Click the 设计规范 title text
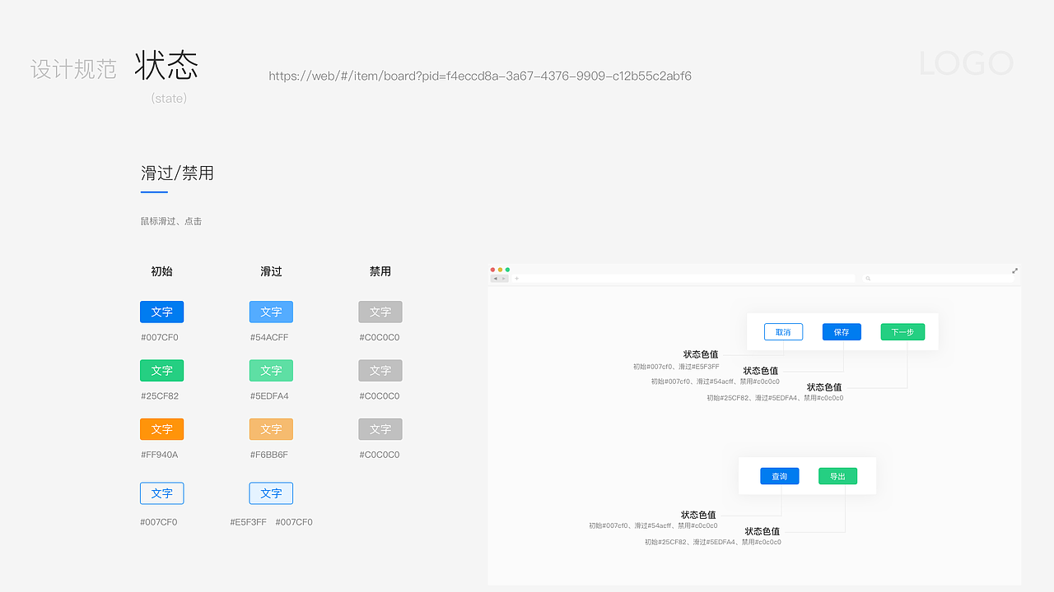This screenshot has width=1054, height=592. (74, 69)
